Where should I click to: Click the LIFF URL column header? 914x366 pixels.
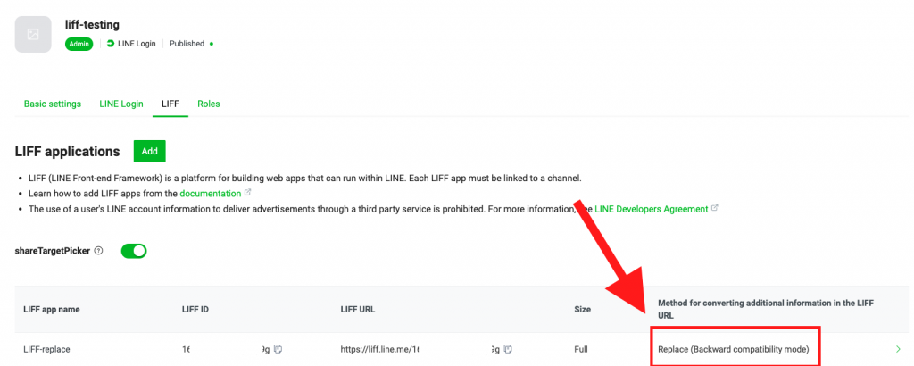[358, 310]
